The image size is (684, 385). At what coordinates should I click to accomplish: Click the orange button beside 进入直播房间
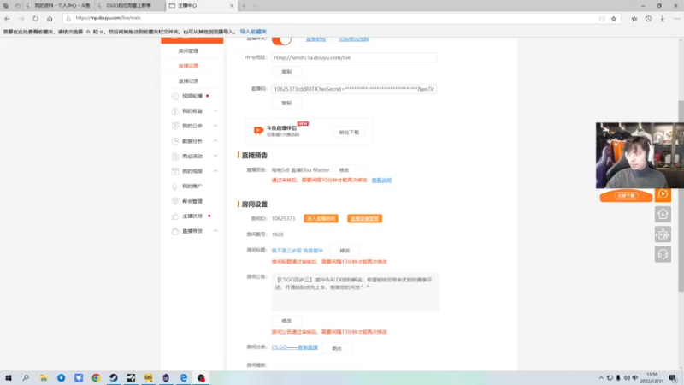(365, 219)
